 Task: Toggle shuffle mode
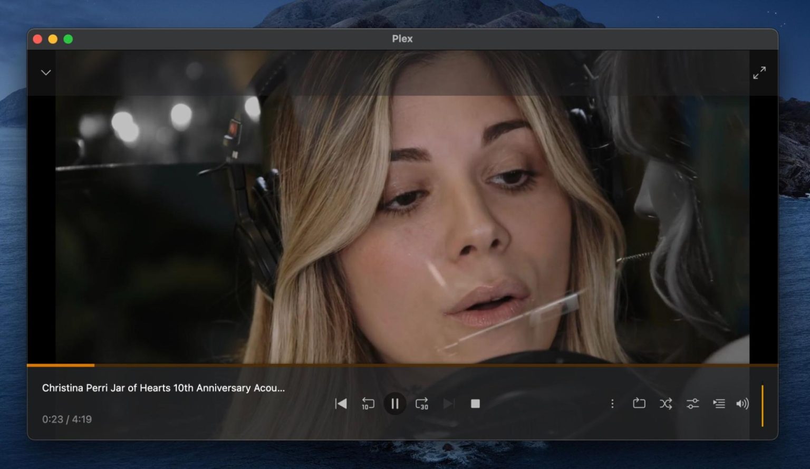pos(666,404)
